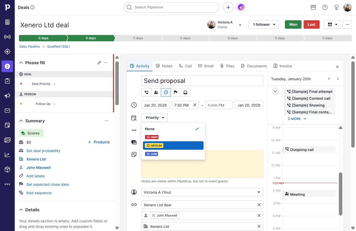The height and width of the screenshot is (231, 356).
Task: Open the user profile avatar menu
Action: click(x=348, y=7)
